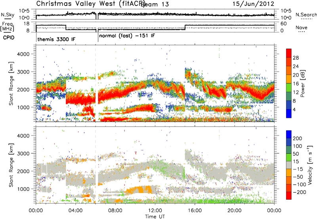Click the 'Christmas Valley West (fitACF)' title

(x=91, y=4)
